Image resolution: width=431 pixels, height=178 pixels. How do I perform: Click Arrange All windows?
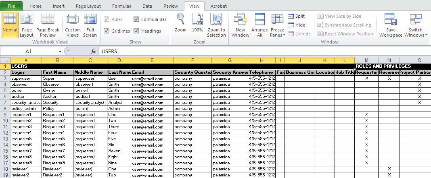click(259, 25)
